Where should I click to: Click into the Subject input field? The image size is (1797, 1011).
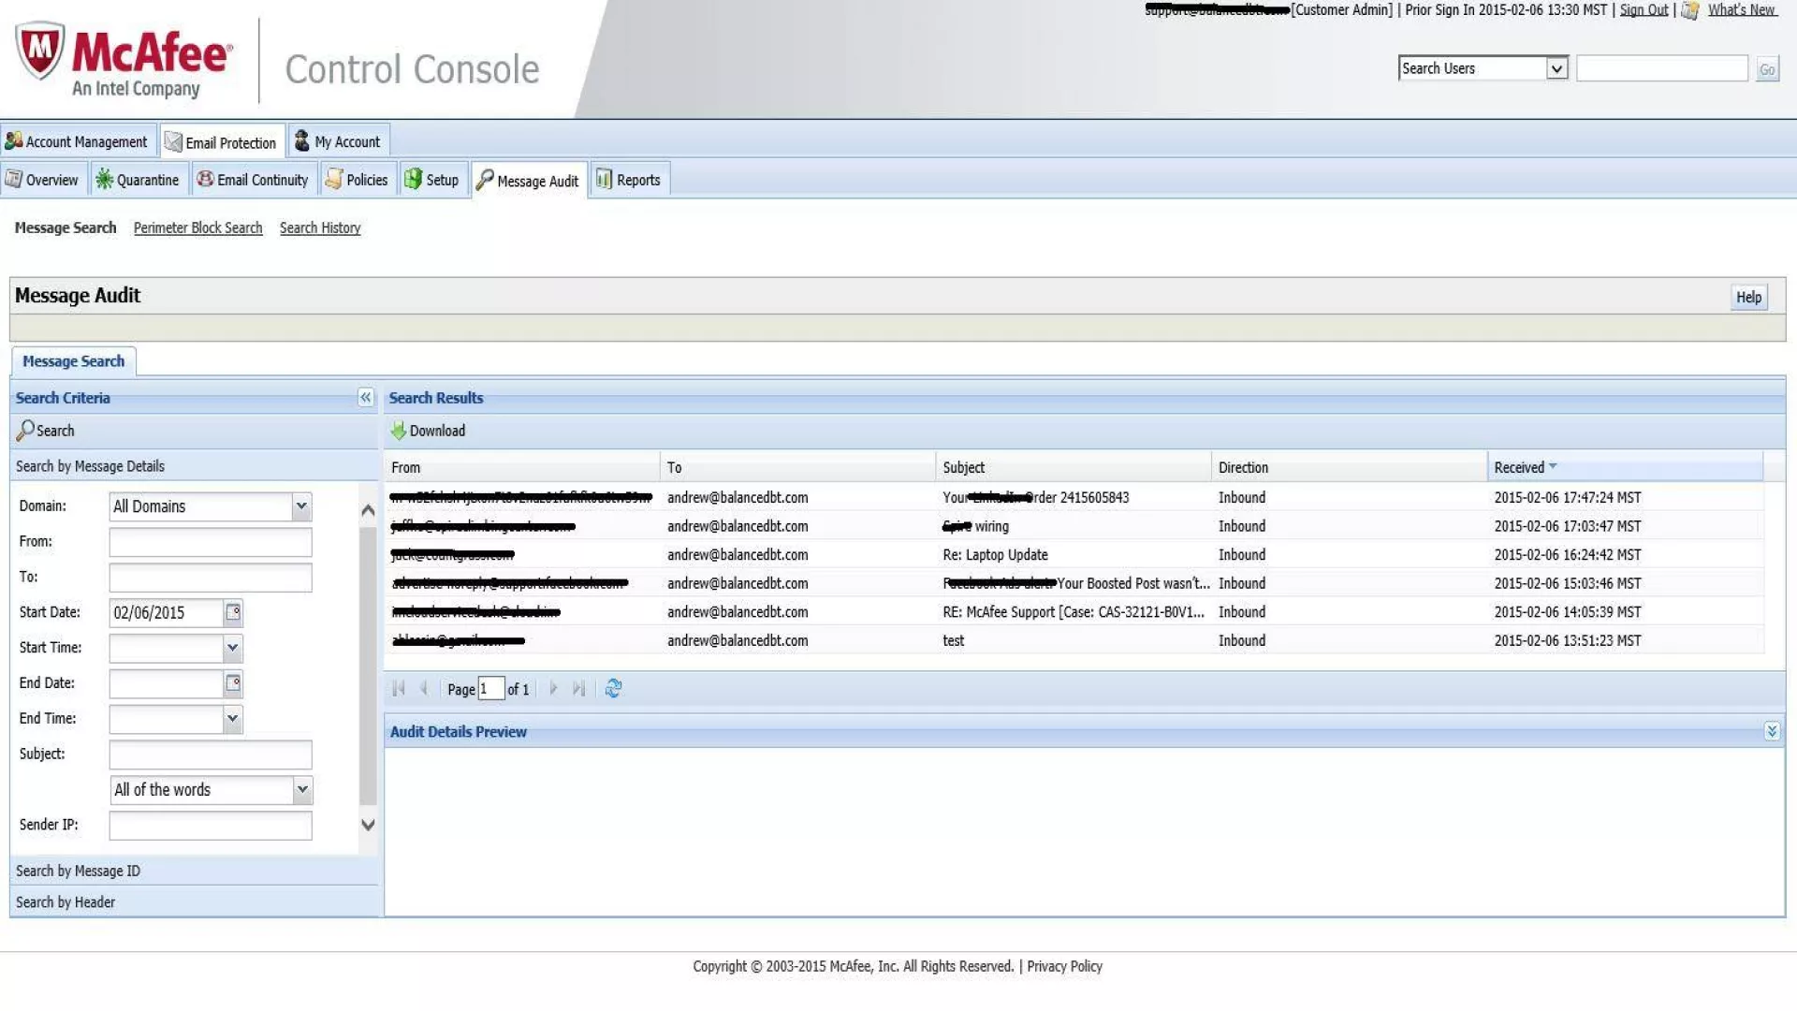pos(211,755)
